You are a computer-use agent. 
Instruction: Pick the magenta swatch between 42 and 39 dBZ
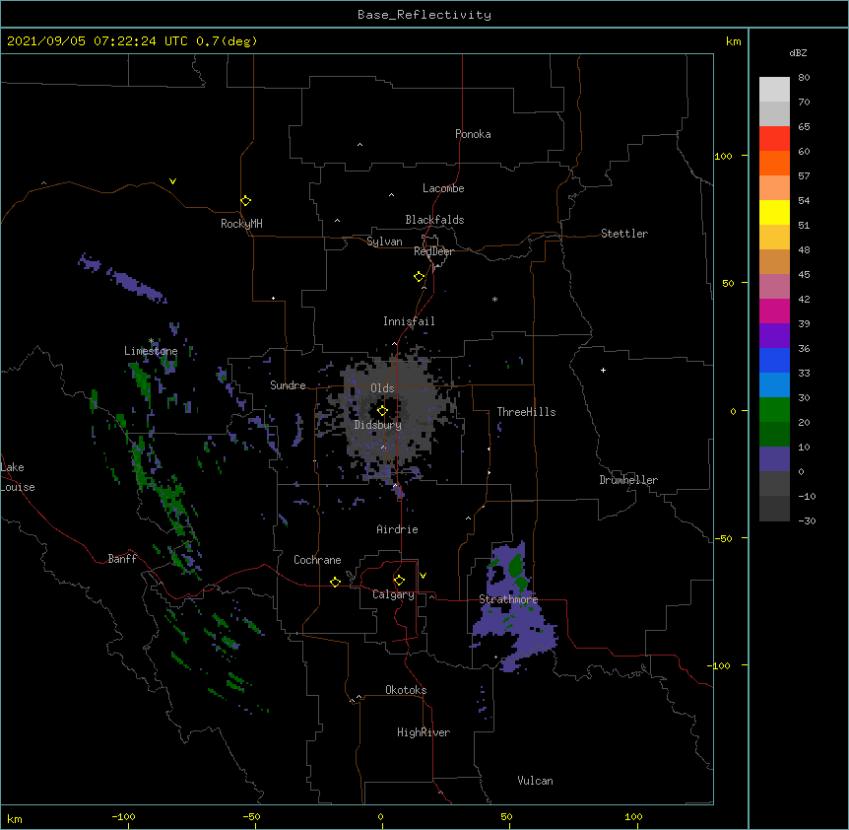tap(774, 311)
